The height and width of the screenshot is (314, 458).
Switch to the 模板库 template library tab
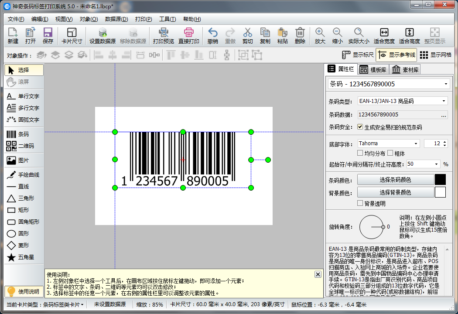(x=373, y=70)
